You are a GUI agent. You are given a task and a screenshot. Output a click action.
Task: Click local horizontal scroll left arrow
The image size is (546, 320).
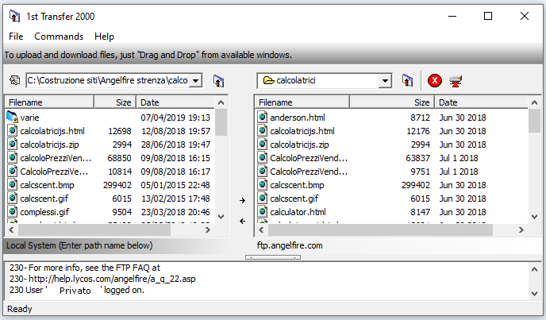pos(11,229)
